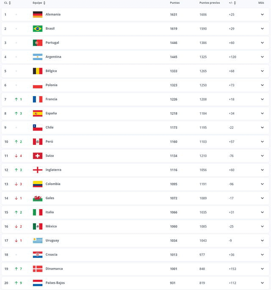Click the Brasil flag icon
Image resolution: width=271 pixels, height=290 pixels.
[x=38, y=29]
